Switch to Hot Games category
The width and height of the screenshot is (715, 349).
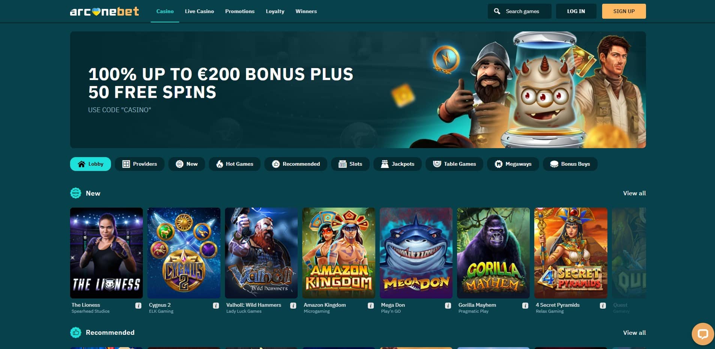coord(235,164)
